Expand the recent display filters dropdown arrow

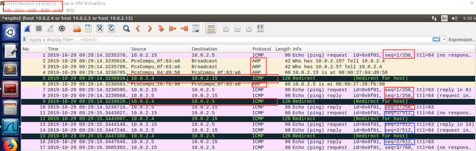pos(444,39)
